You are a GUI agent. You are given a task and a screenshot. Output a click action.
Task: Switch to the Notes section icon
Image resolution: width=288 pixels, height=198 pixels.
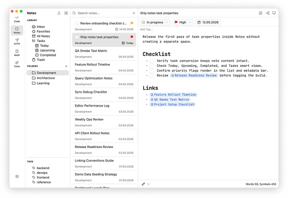tap(17, 30)
